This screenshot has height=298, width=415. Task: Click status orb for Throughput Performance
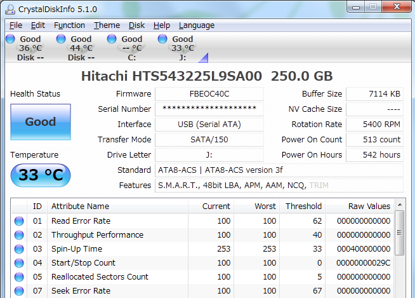tap(19, 235)
